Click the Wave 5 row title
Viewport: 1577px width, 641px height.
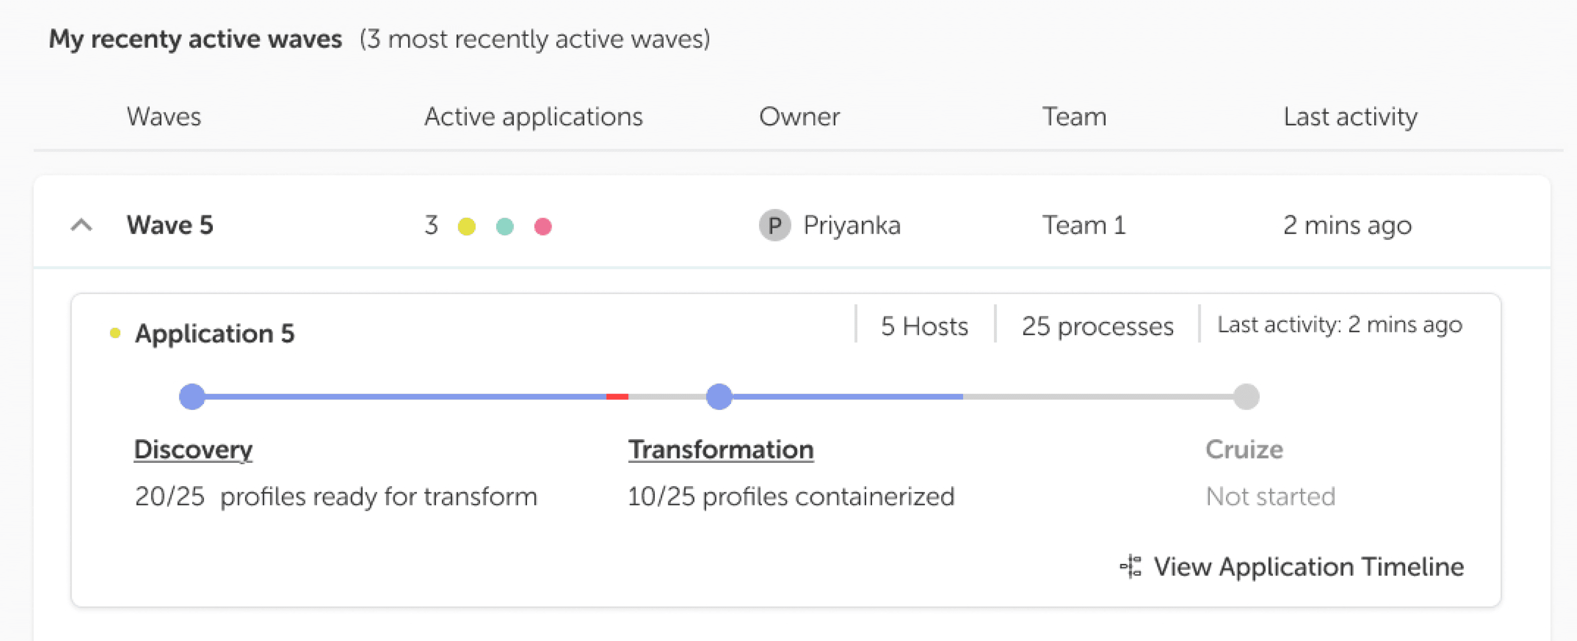click(170, 226)
